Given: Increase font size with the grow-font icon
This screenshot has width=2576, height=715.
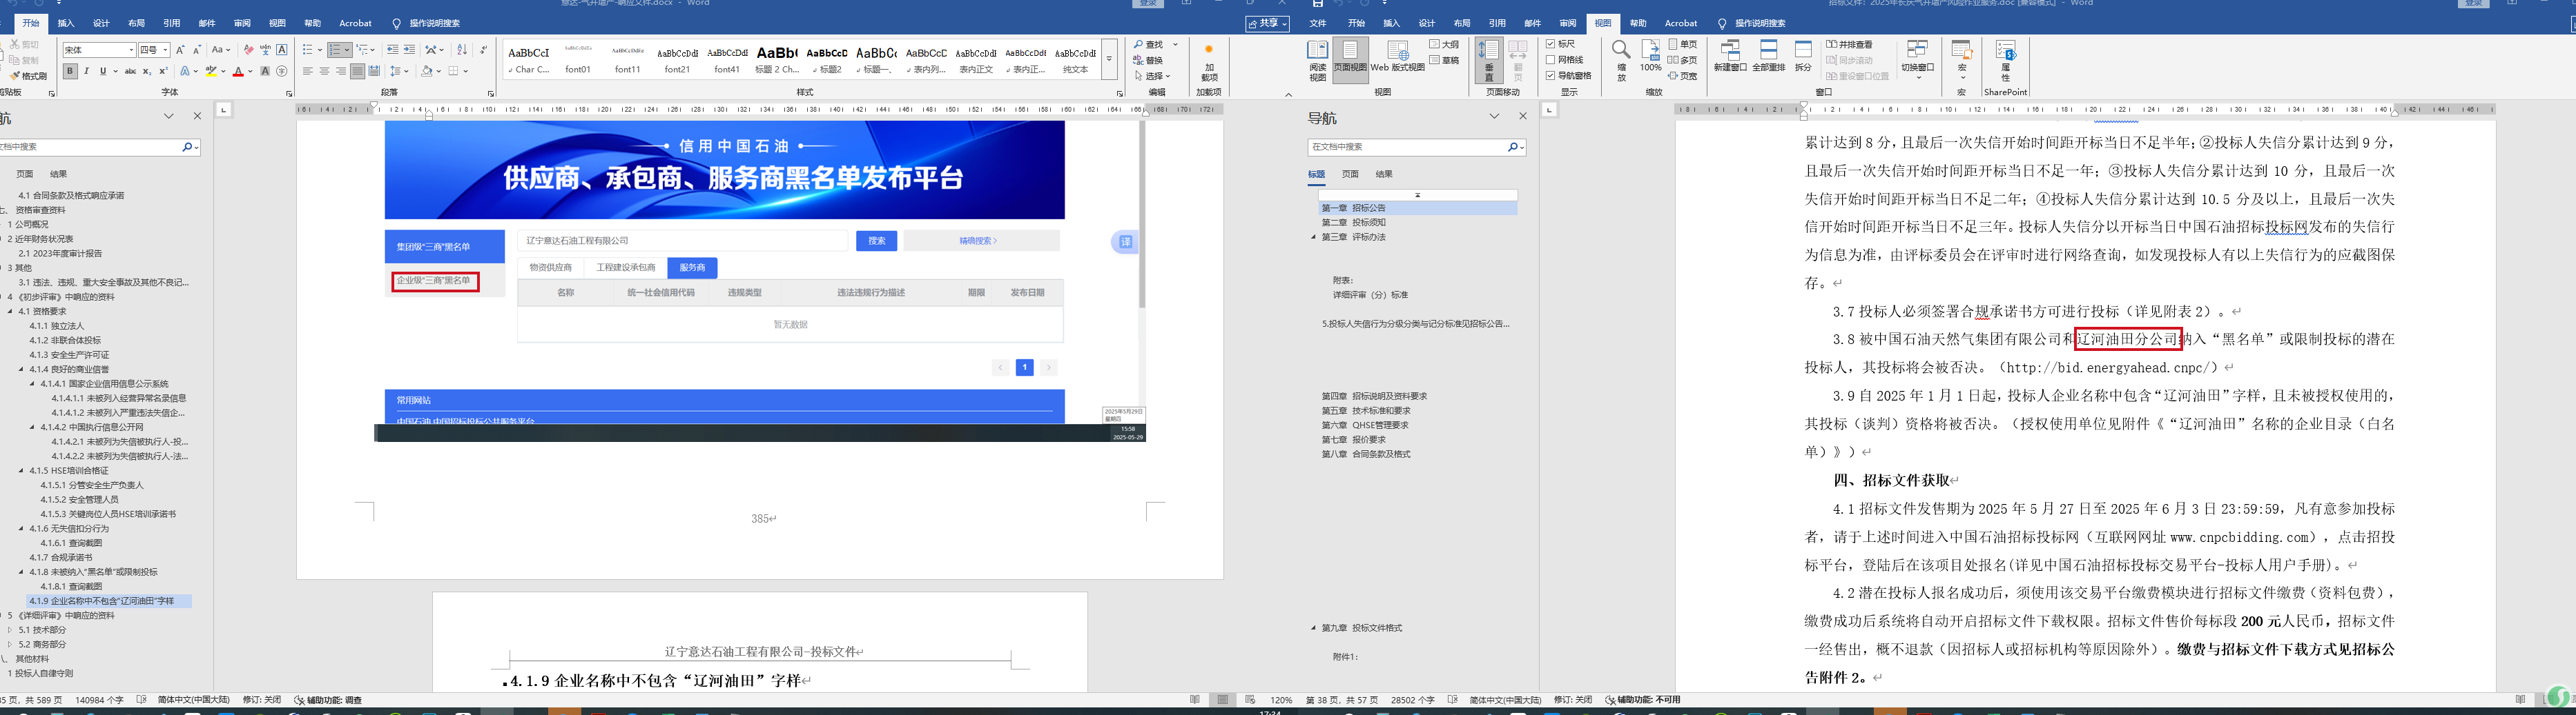Looking at the screenshot, I should [x=181, y=49].
